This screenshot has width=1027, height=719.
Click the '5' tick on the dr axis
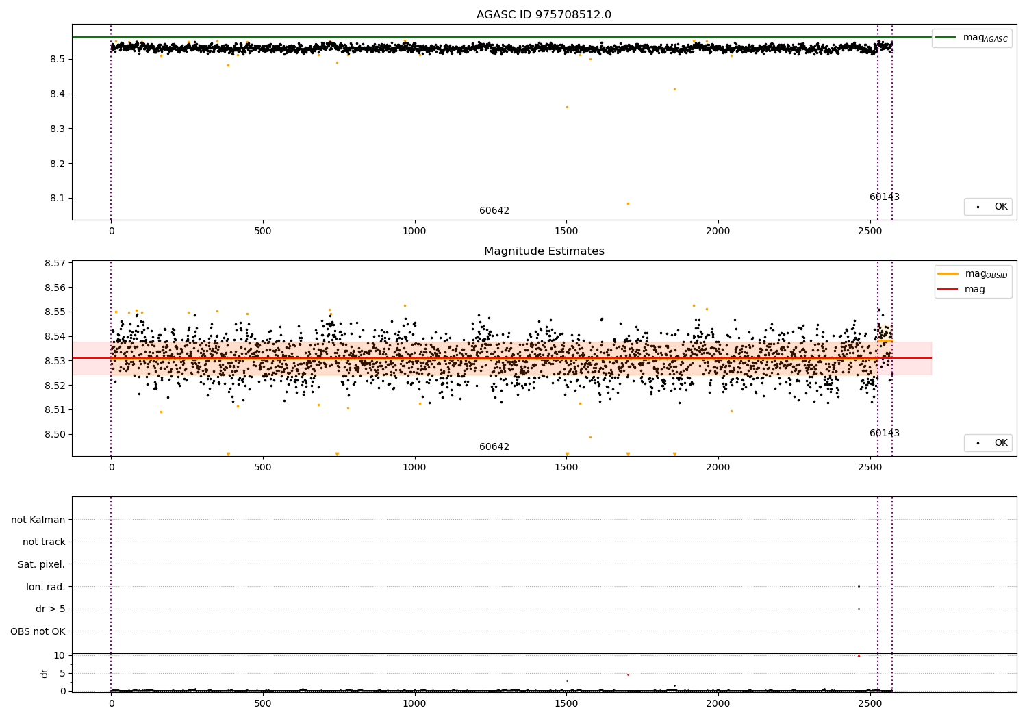coord(62,673)
